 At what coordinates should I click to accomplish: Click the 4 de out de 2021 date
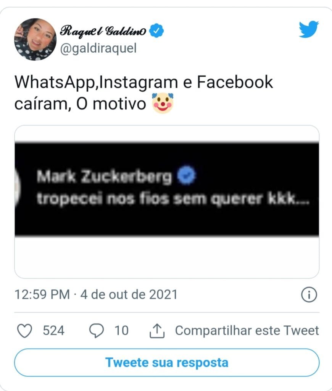(129, 294)
